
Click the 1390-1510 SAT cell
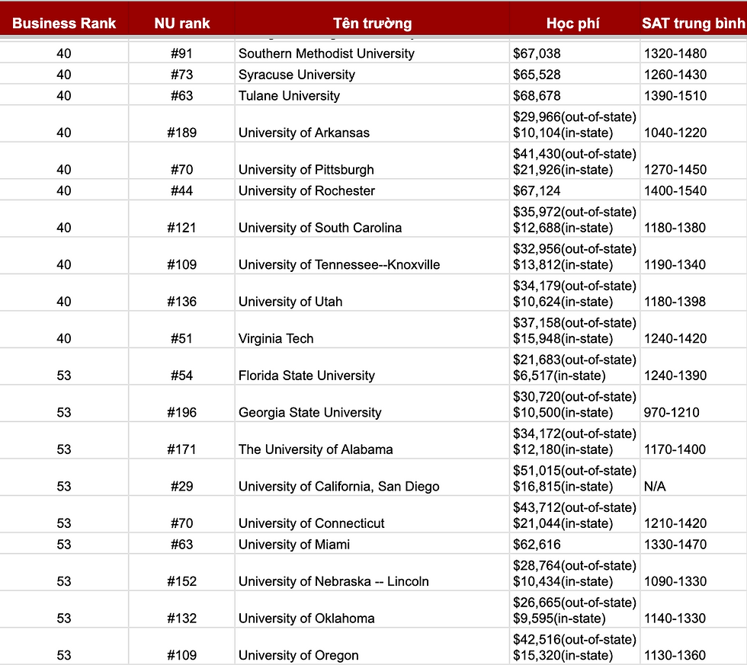[x=694, y=94]
